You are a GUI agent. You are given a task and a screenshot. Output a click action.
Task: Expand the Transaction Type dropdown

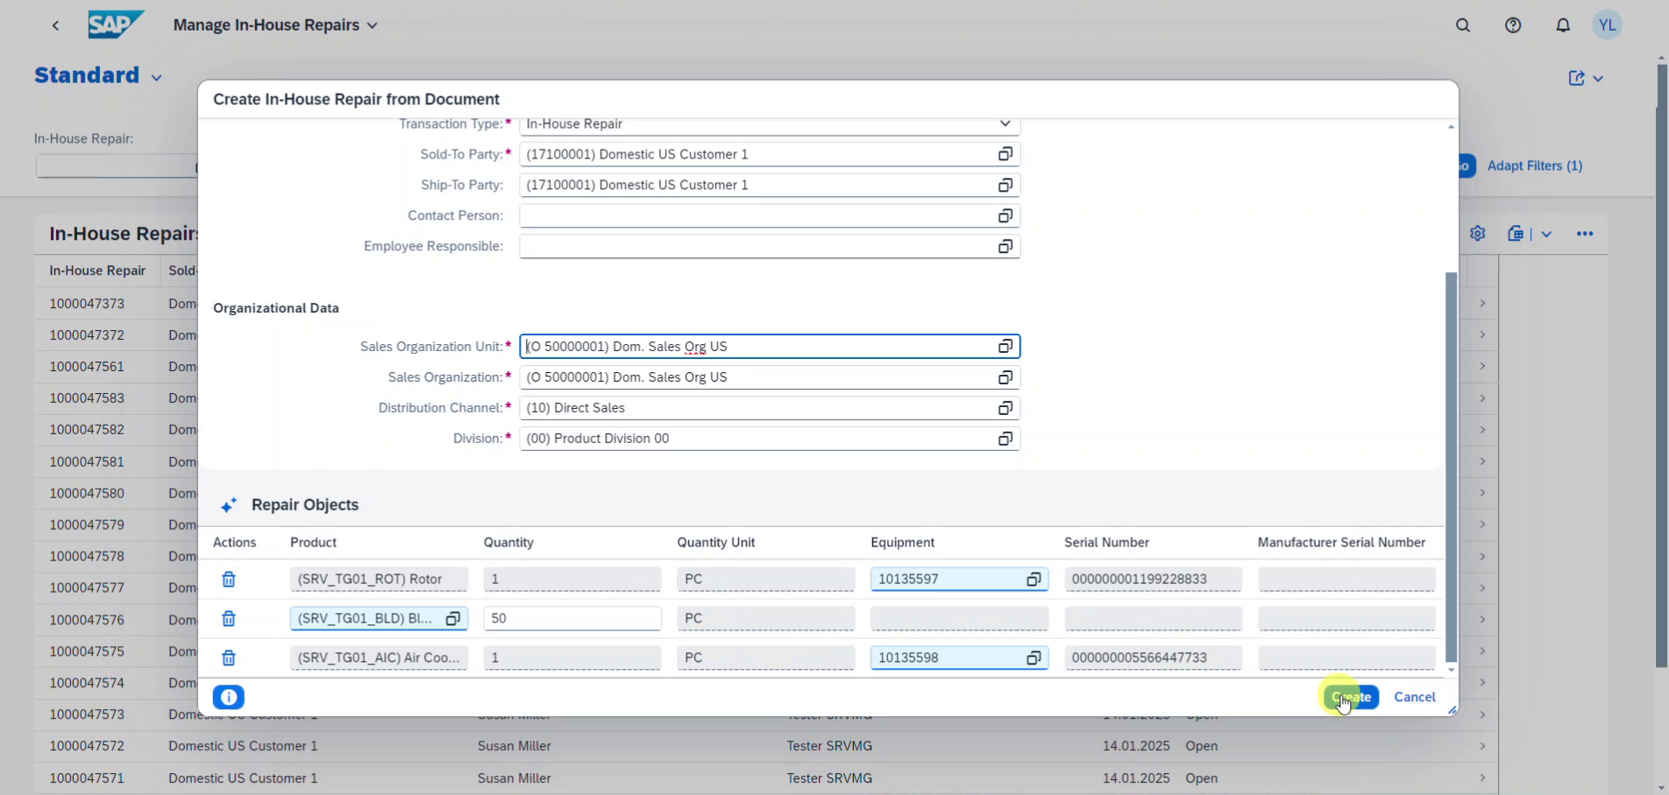pos(1005,124)
